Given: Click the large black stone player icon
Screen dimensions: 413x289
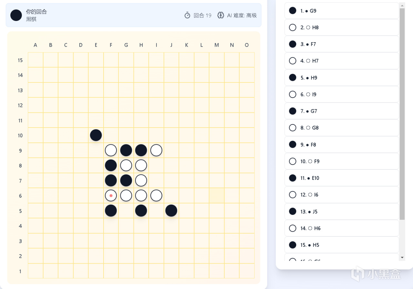Looking at the screenshot, I should click(x=16, y=15).
